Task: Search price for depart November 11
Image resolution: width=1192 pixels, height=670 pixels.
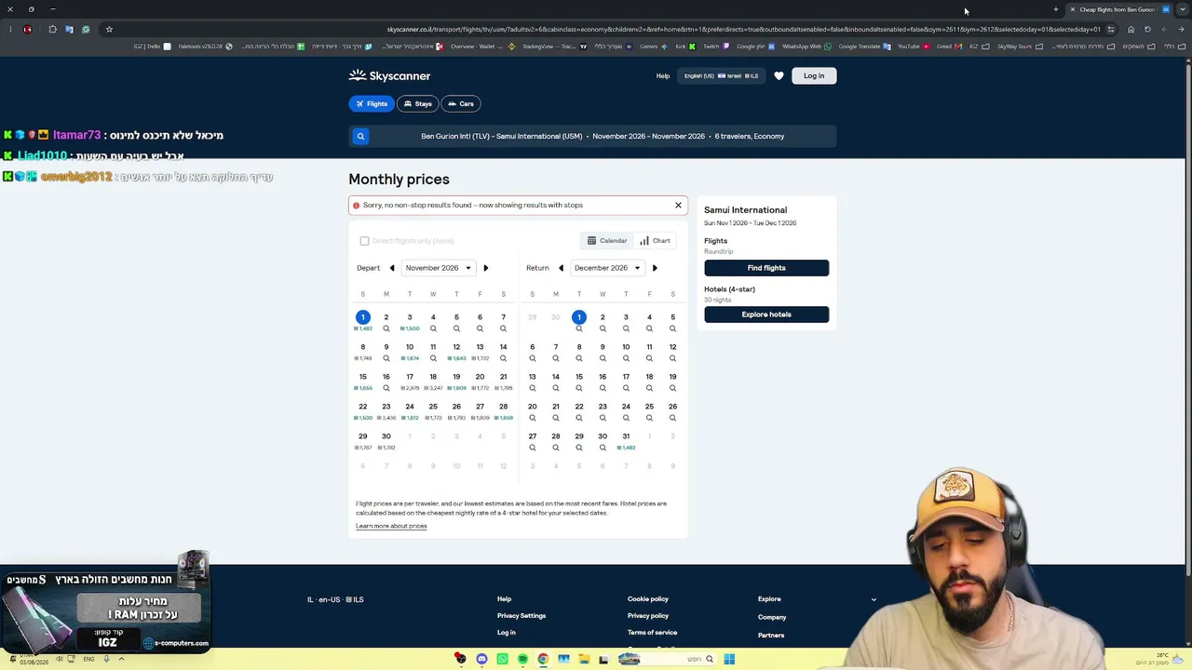Action: [433, 358]
